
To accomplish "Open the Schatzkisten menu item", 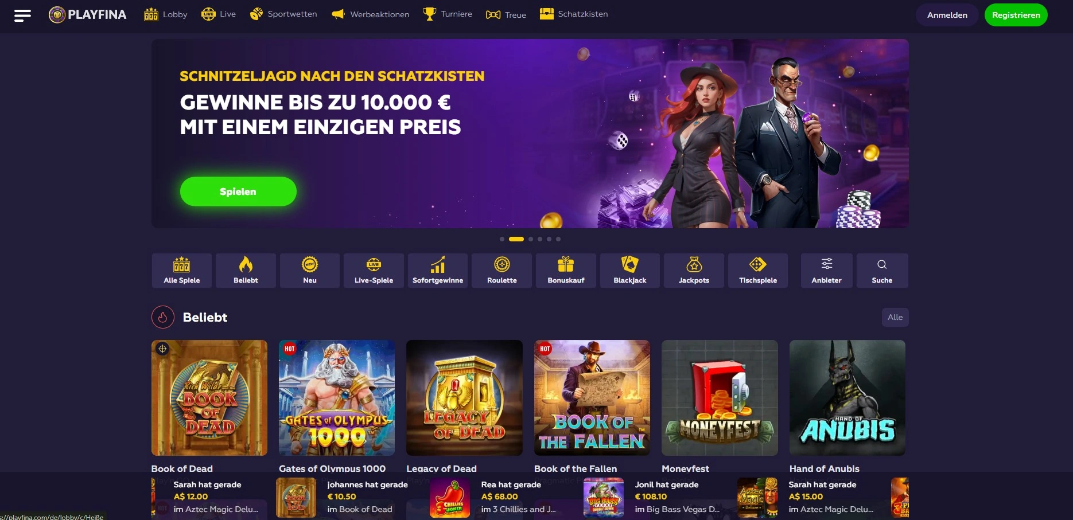I will click(574, 14).
